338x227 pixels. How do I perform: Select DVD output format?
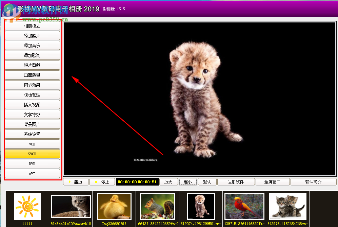pos(32,163)
